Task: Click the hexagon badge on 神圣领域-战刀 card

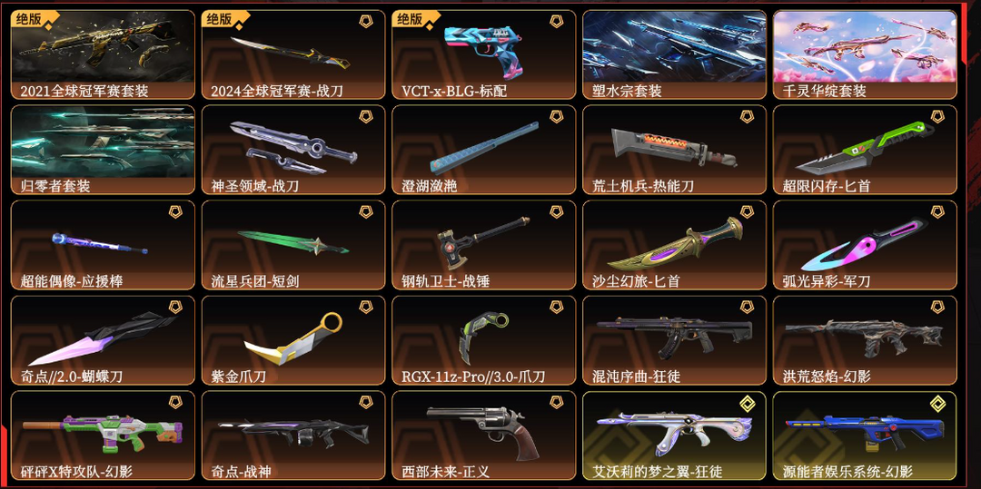Action: (x=366, y=117)
